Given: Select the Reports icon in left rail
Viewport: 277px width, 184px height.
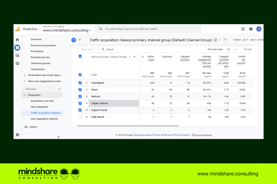Looking at the screenshot, I should (17, 48).
